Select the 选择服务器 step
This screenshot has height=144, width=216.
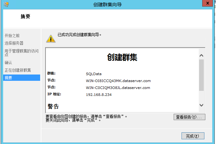pos(14,43)
